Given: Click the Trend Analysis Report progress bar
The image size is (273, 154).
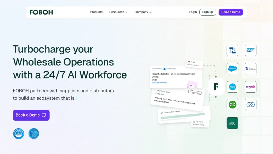Looking at the screenshot, I should 183,116.
